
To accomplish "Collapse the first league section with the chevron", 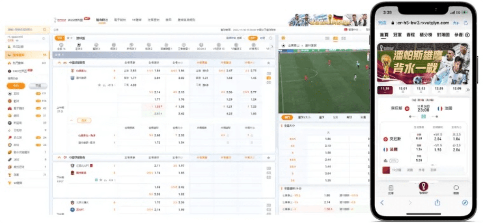I will tap(60, 63).
